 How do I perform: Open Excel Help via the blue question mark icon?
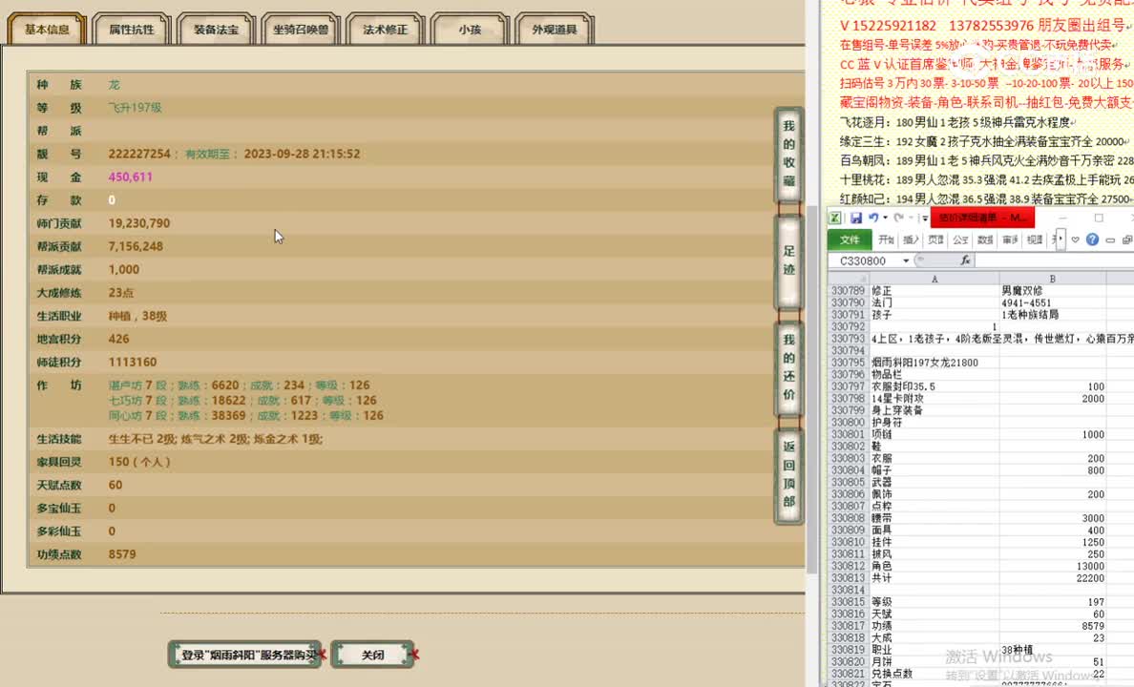1092,239
